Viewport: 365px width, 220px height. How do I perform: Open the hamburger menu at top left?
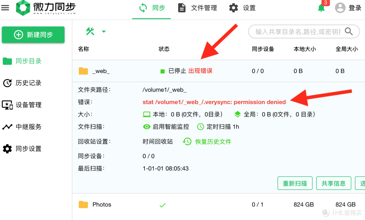(5, 7)
